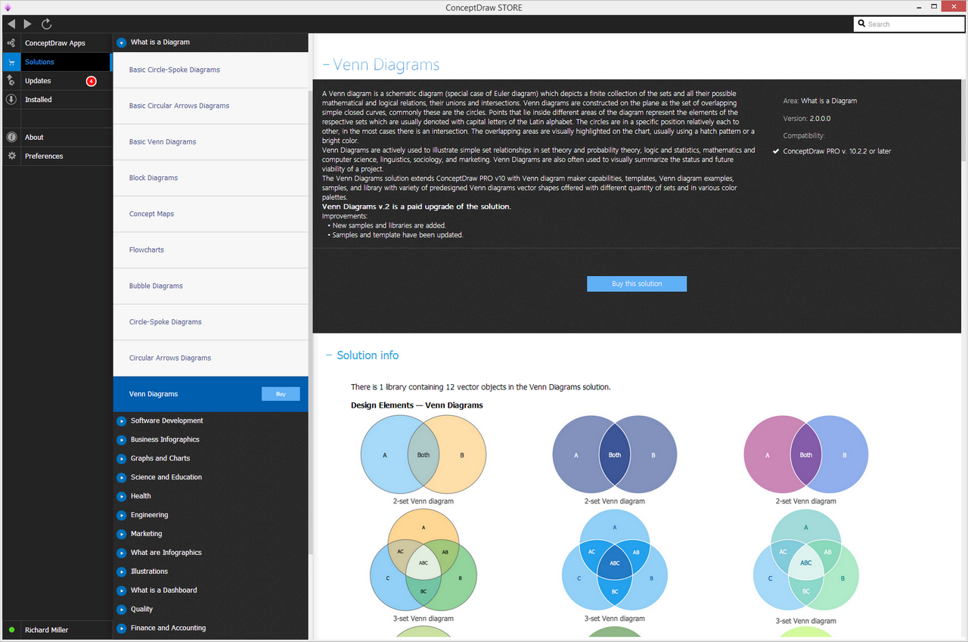Screen dimensions: 968x642
Task: Click the teal-green 3-set Venn diagram thumbnail
Action: [x=806, y=560]
